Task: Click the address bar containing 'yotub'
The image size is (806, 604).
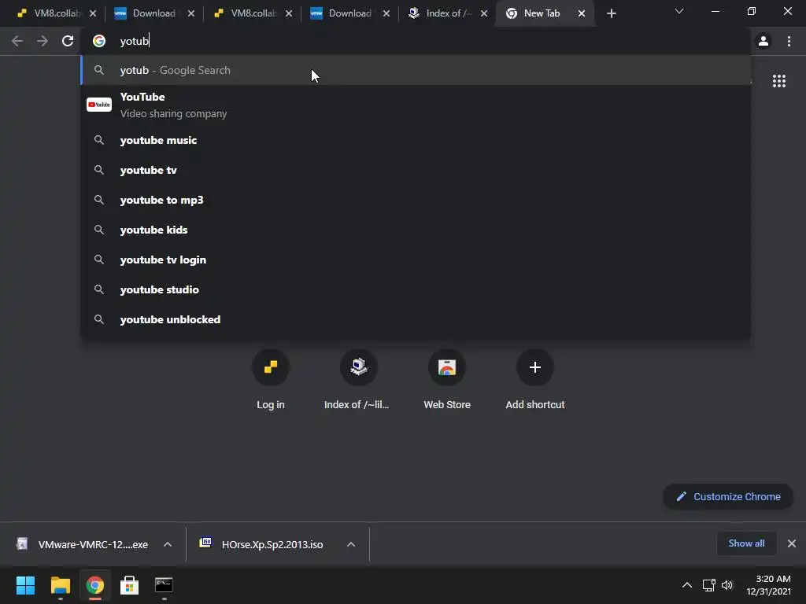Action: 416,41
